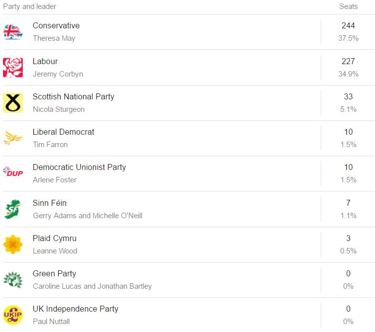Viewport: 375px width, 332px height.
Task: Select leader name Theresa May
Action: pos(54,38)
